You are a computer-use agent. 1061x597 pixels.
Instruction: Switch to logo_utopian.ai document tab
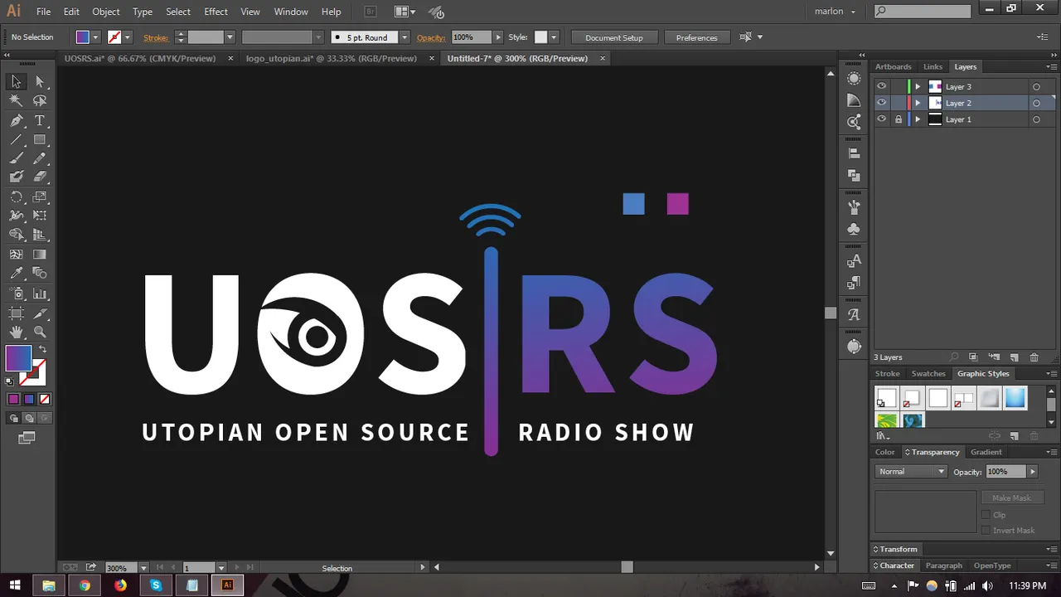tap(332, 58)
